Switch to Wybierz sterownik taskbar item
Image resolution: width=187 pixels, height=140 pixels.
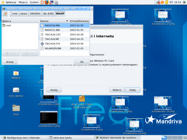pyautogui.click(x=117, y=138)
